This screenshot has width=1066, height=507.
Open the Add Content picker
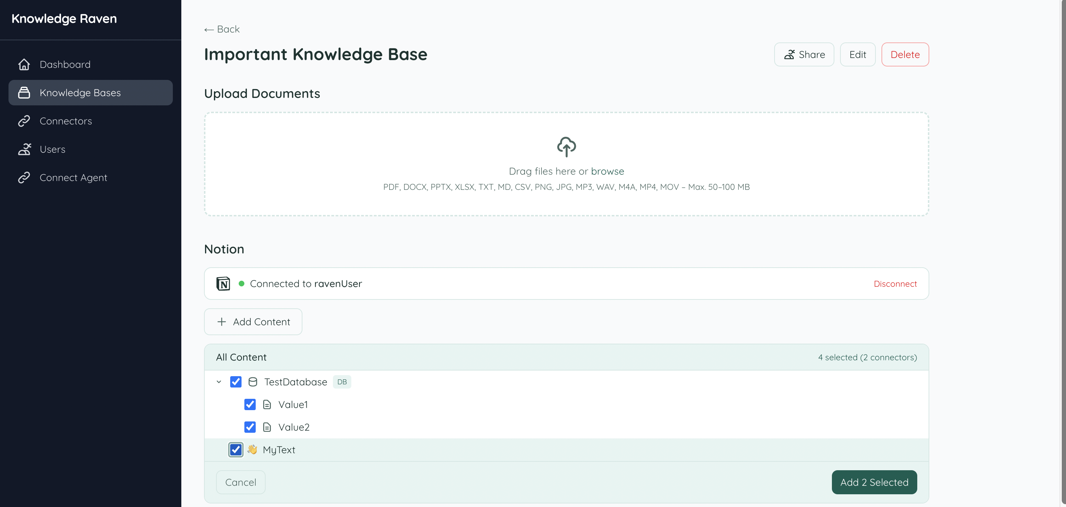pos(253,322)
